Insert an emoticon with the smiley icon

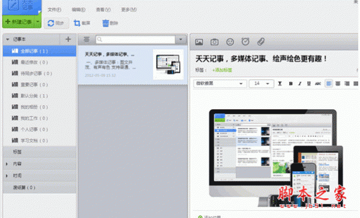click(230, 42)
